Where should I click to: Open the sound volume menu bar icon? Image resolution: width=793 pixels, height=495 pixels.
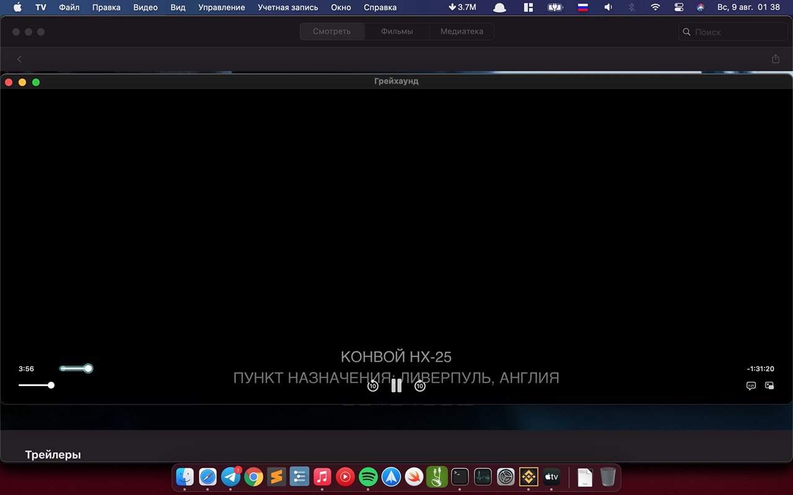click(608, 7)
